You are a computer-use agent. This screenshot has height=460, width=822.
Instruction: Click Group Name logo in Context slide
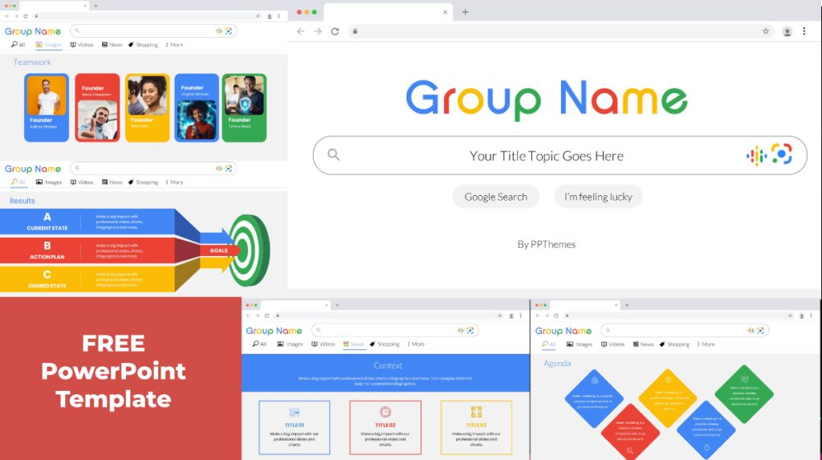(x=275, y=331)
